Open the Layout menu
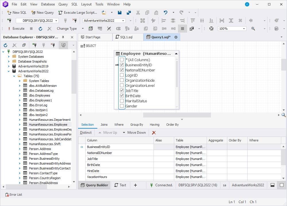The image size is (287, 206). tap(86, 4)
